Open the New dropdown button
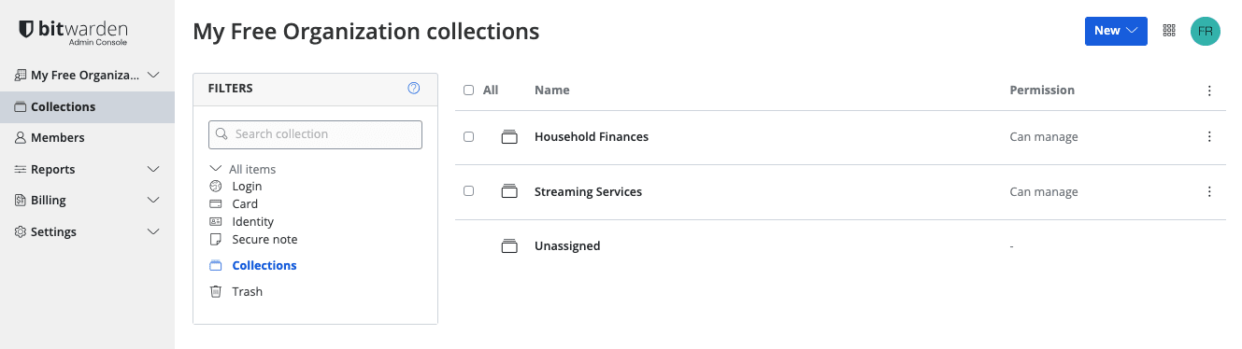The width and height of the screenshot is (1242, 349). (1116, 31)
